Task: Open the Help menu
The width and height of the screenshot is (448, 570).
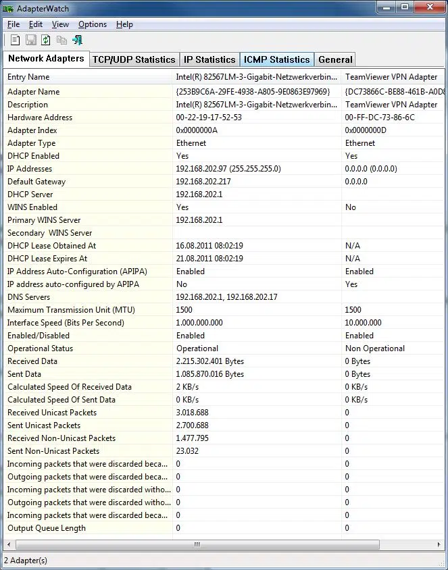Action: pos(124,24)
